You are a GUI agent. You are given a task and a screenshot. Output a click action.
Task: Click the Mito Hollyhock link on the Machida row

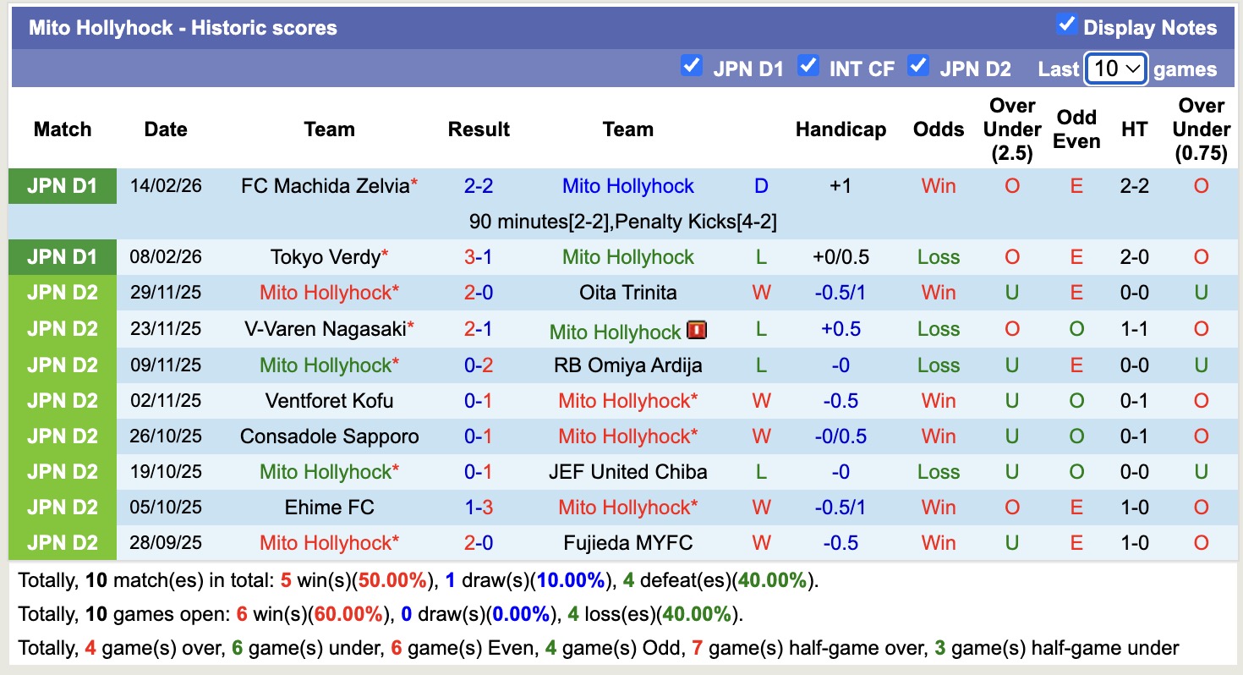click(x=627, y=186)
